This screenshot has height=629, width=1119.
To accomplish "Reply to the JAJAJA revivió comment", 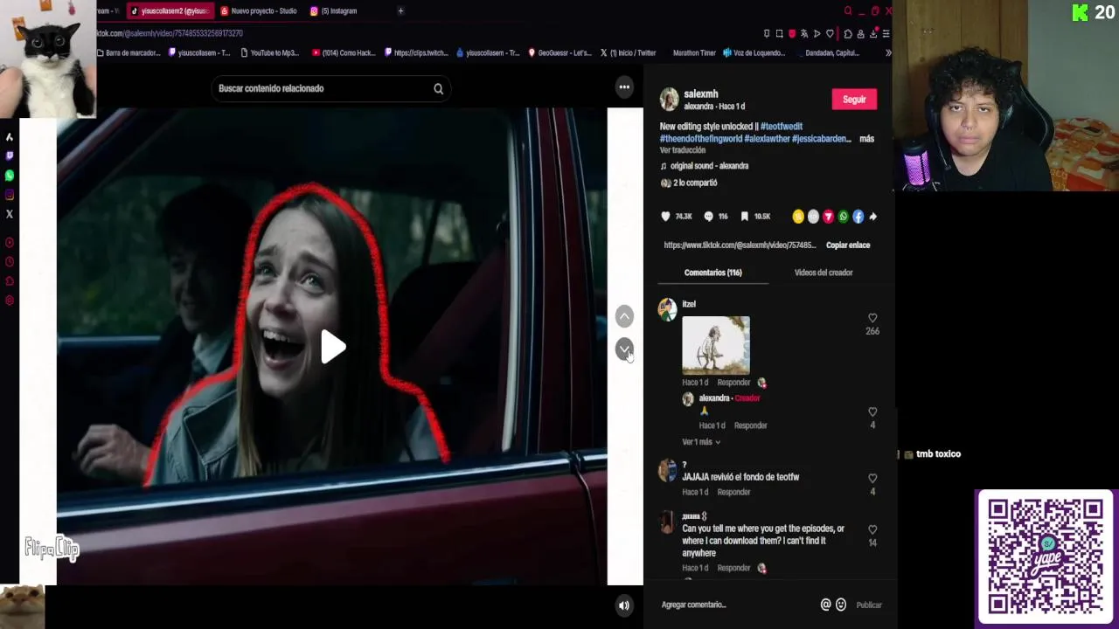I will (x=733, y=493).
